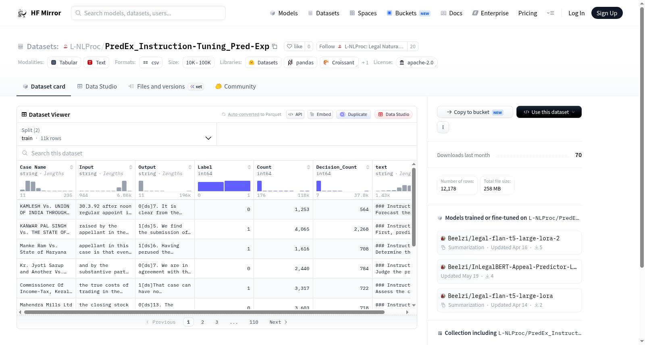Open Data Studio from viewer header
The width and height of the screenshot is (645, 345).
[x=393, y=114]
